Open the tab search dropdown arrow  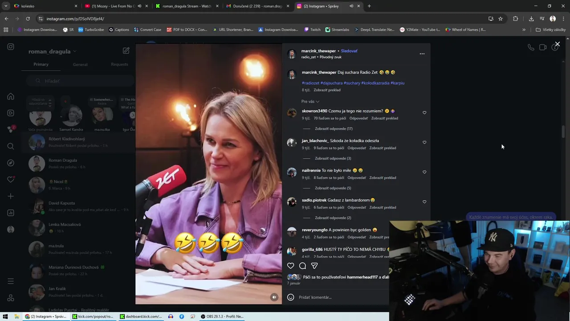pos(6,6)
